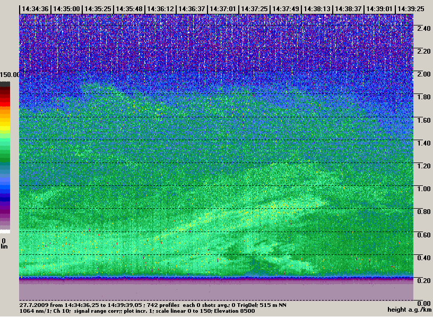Select the 1.40 height axis label
Screen dimensions: 433x317
(x=423, y=143)
